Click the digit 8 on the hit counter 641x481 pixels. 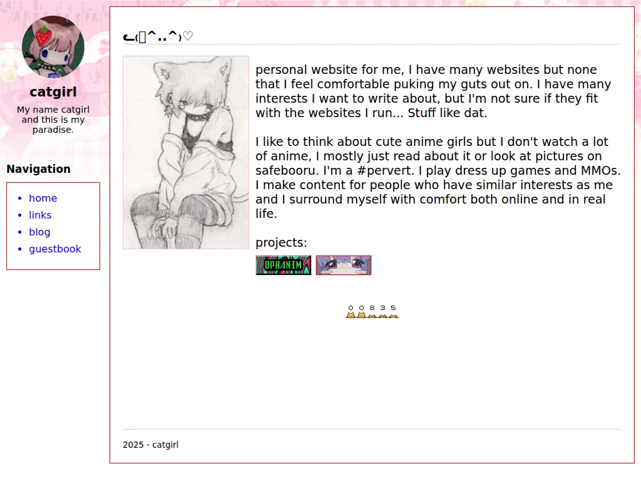coord(372,308)
